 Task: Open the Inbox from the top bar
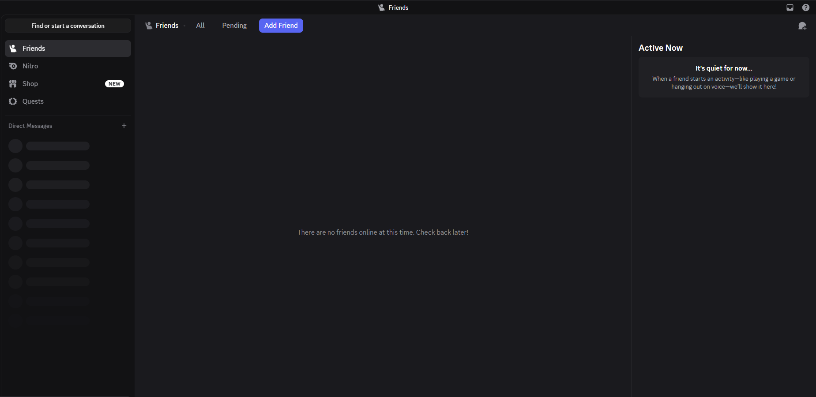tap(790, 7)
